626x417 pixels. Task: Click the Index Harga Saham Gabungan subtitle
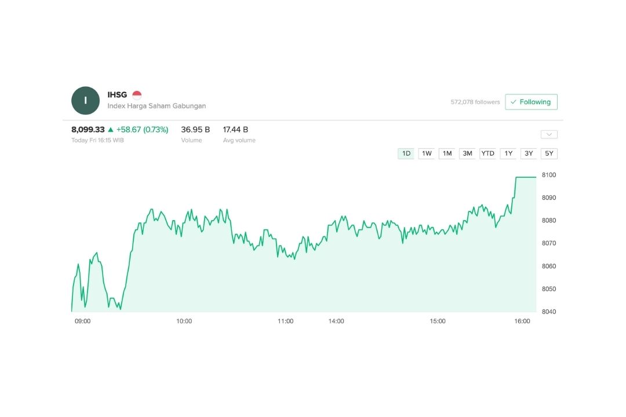[x=156, y=106]
